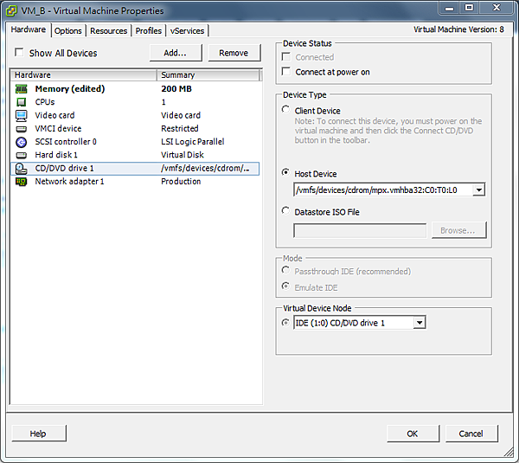This screenshot has height=463, width=519.
Task: Select the Datastore ISO File radio option
Action: [x=285, y=210]
